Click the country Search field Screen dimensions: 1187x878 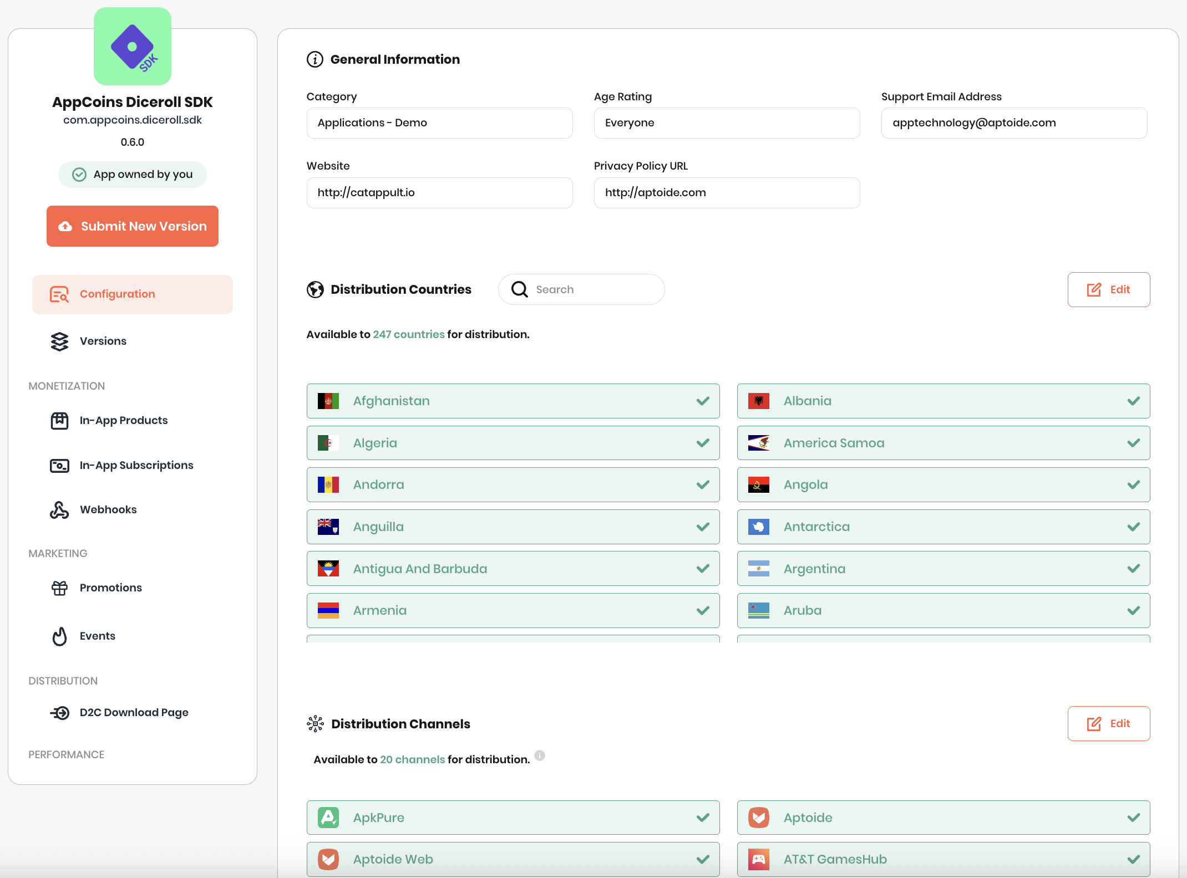(581, 289)
